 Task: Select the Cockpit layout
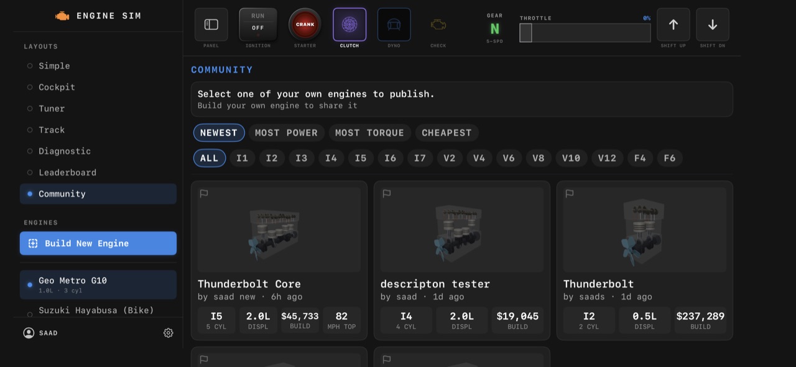[98, 87]
